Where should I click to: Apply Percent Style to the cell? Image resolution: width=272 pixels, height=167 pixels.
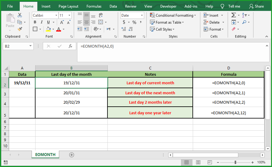(x=134, y=22)
